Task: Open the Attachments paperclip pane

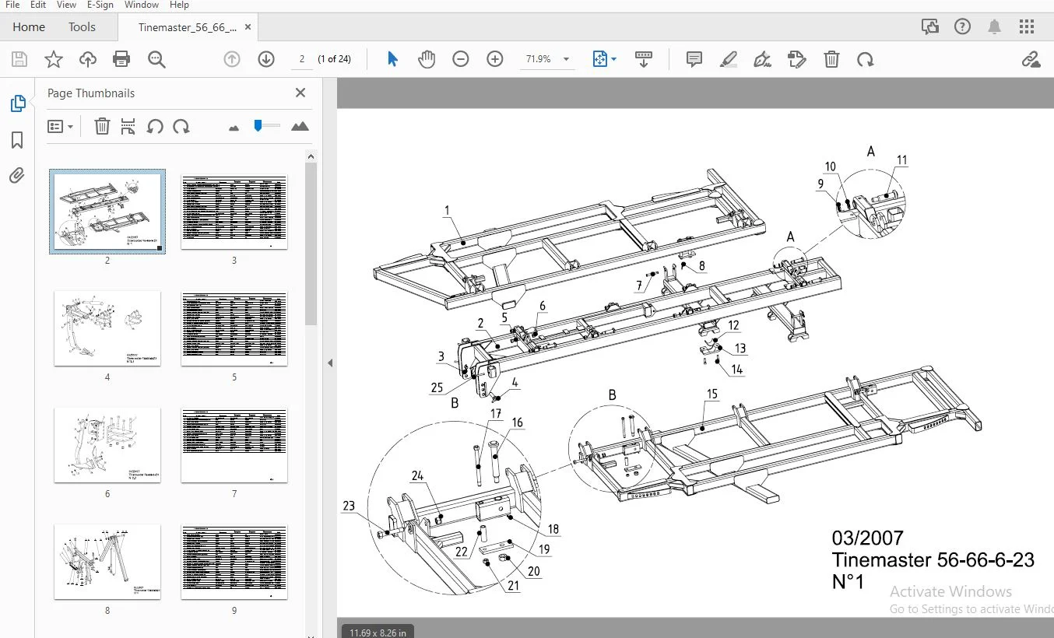Action: point(17,176)
